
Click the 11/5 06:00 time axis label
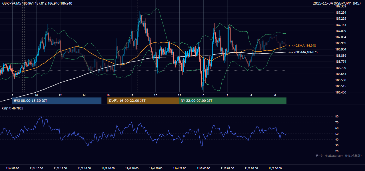(275, 168)
